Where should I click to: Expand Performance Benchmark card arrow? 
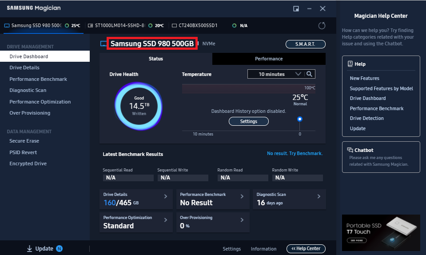pyautogui.click(x=242, y=196)
